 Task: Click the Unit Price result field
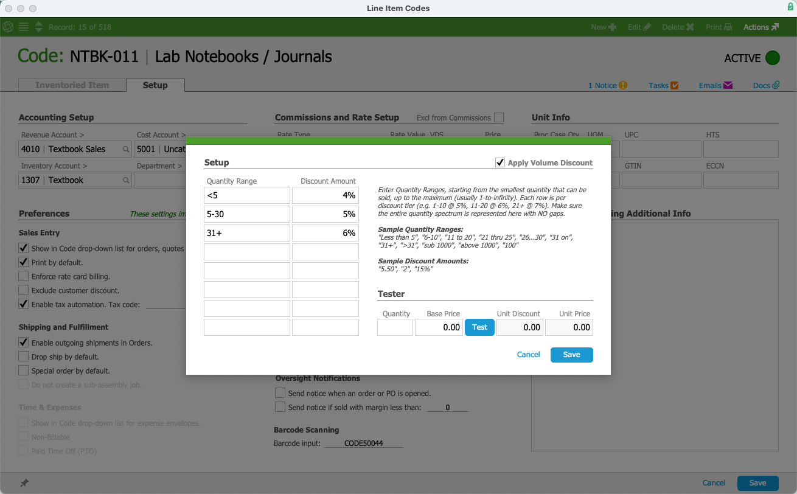click(569, 327)
